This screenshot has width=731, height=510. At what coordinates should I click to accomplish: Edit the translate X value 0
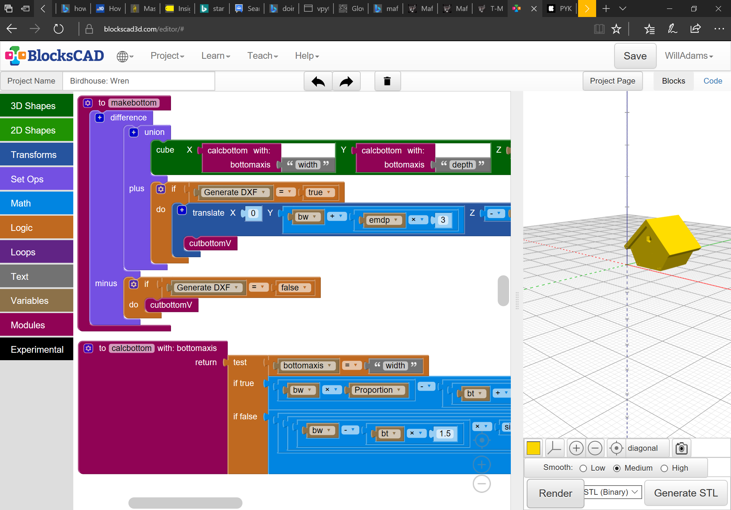[253, 213]
